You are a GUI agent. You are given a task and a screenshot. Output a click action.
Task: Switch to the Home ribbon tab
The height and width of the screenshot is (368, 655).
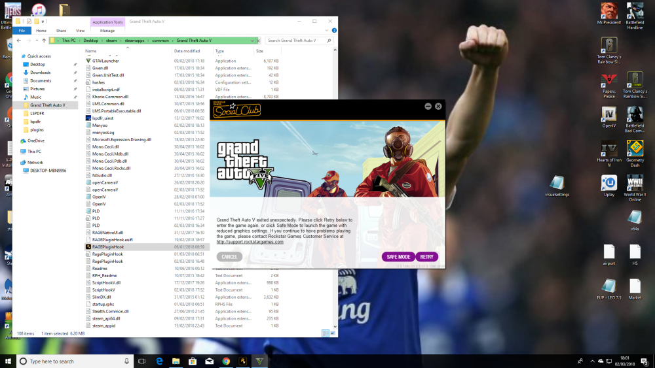[41, 31]
